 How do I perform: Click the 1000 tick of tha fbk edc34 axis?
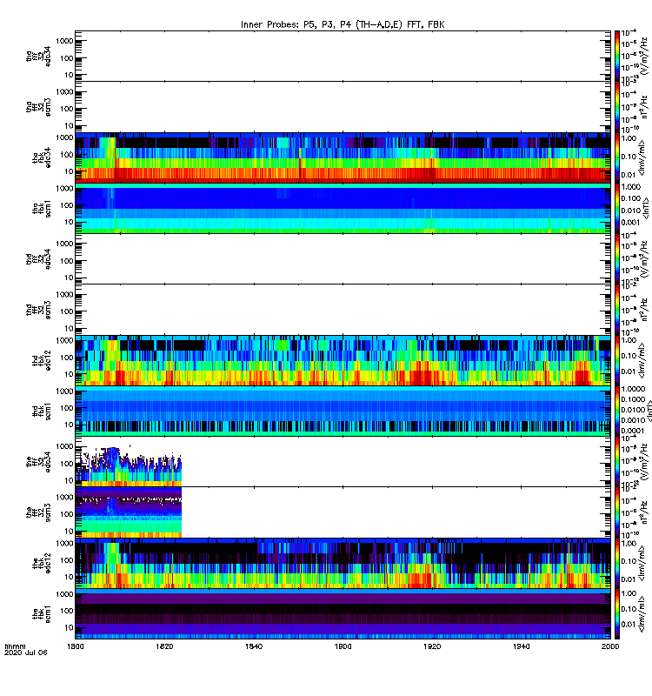pyautogui.click(x=64, y=137)
